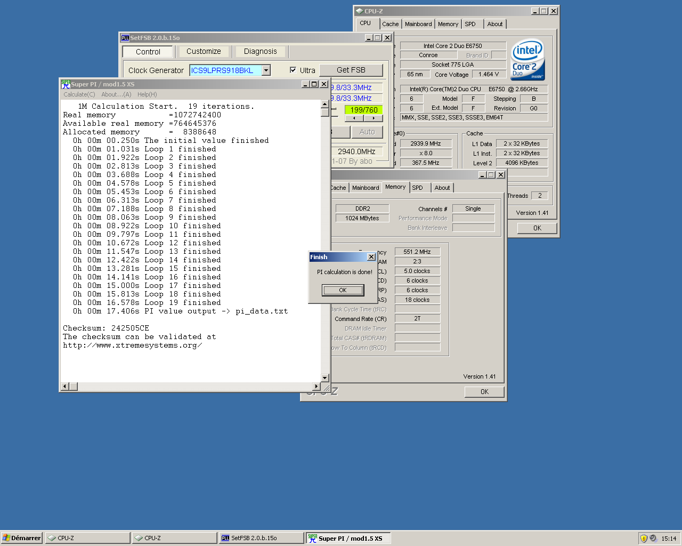Click Super PI vertical scrollbar up arrow
682x546 pixels.
325,104
